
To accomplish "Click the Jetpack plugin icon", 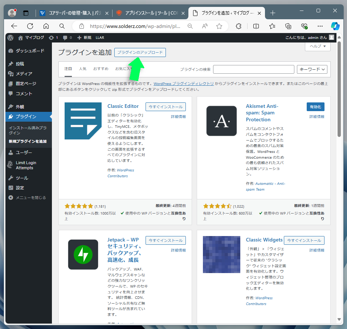I will click(83, 255).
